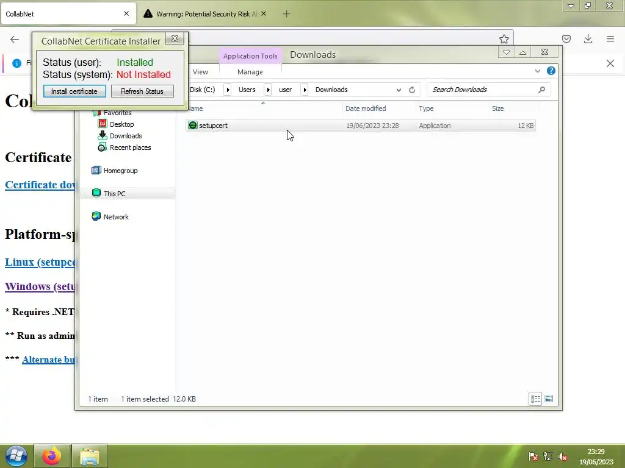Open Pocket save icon in Firefox
This screenshot has height=468, width=625.
click(566, 39)
